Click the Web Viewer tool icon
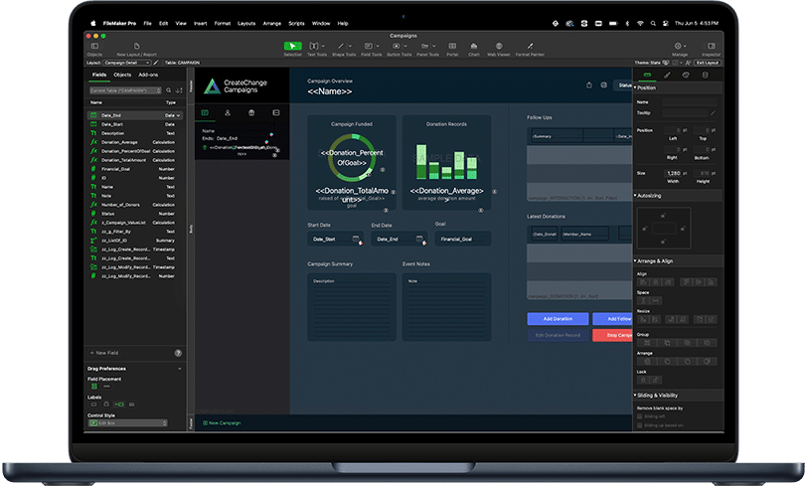The image size is (807, 486). (498, 46)
